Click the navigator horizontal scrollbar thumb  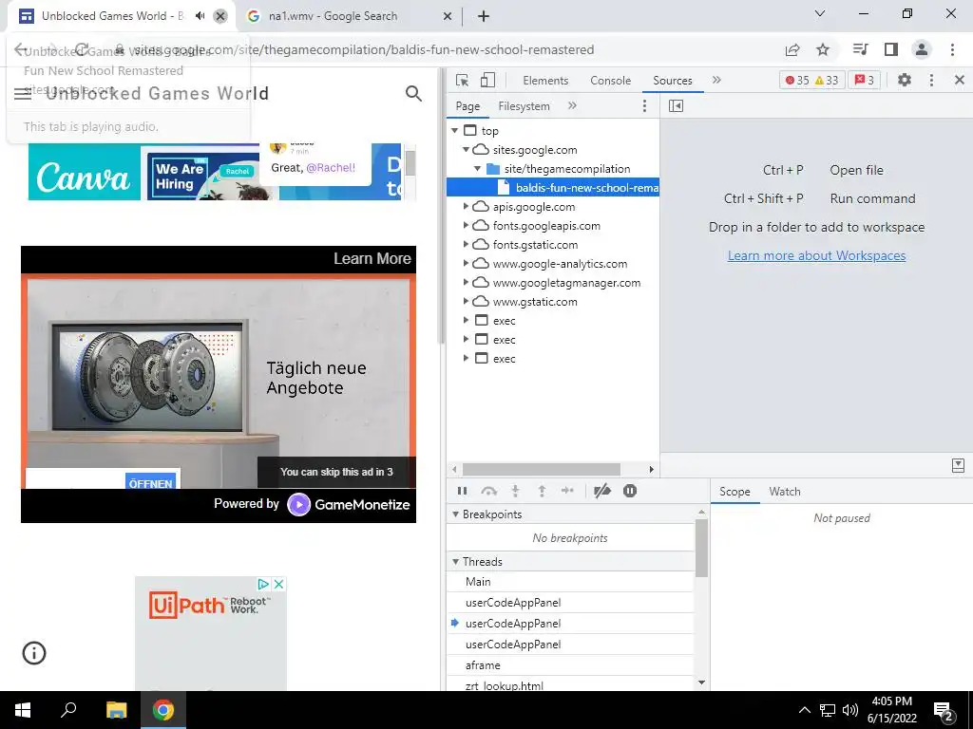541,469
